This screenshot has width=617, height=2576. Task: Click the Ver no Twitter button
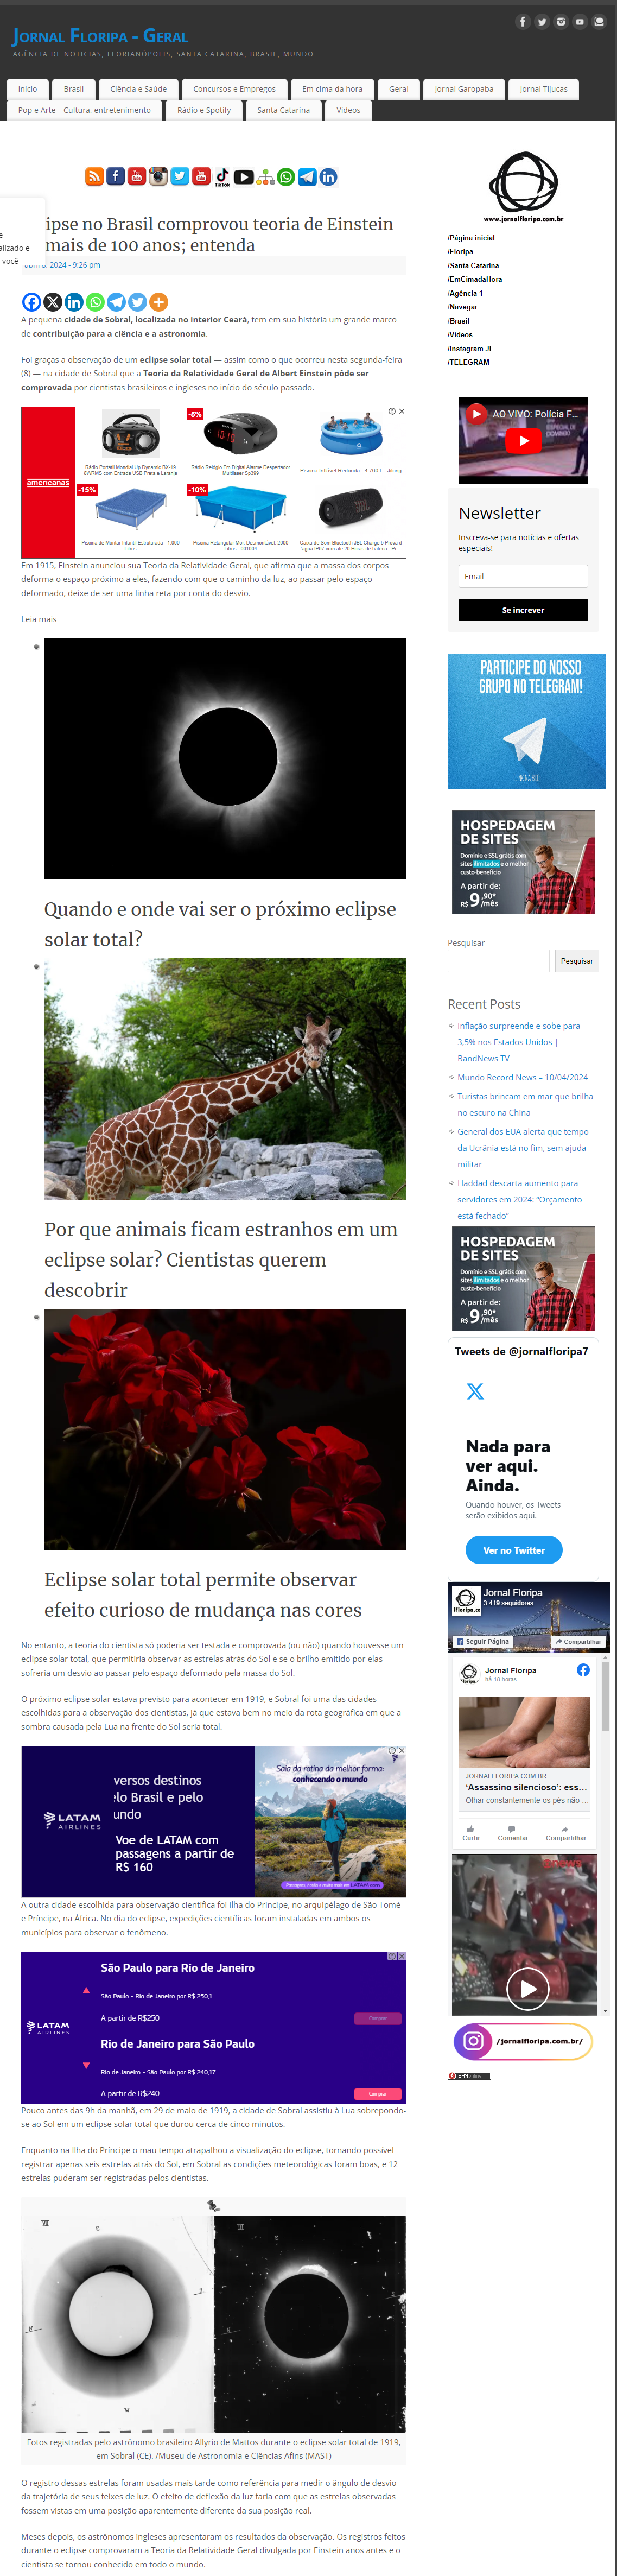(x=514, y=1550)
